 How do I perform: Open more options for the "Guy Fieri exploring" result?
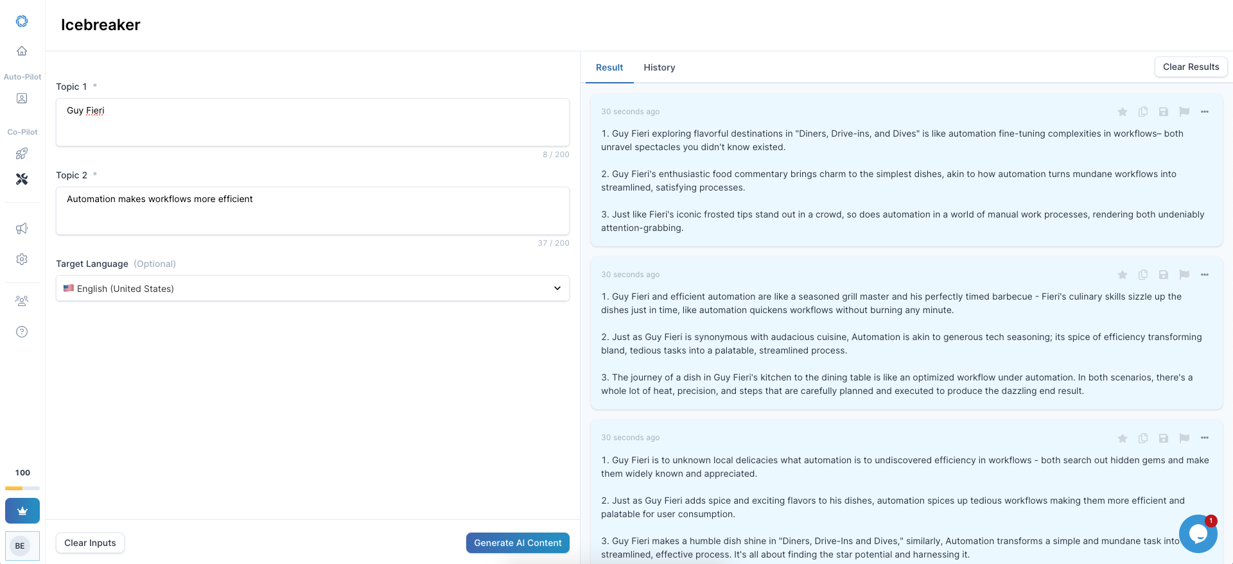click(1205, 112)
